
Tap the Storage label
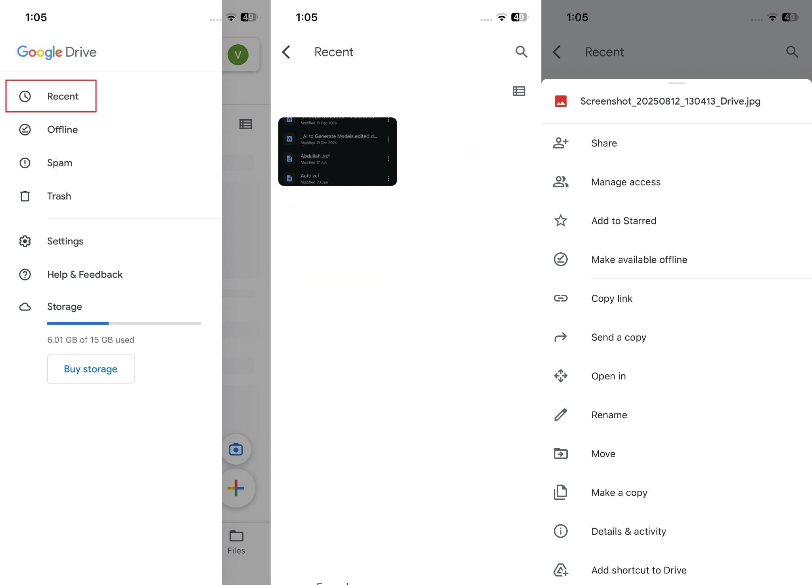pos(65,307)
